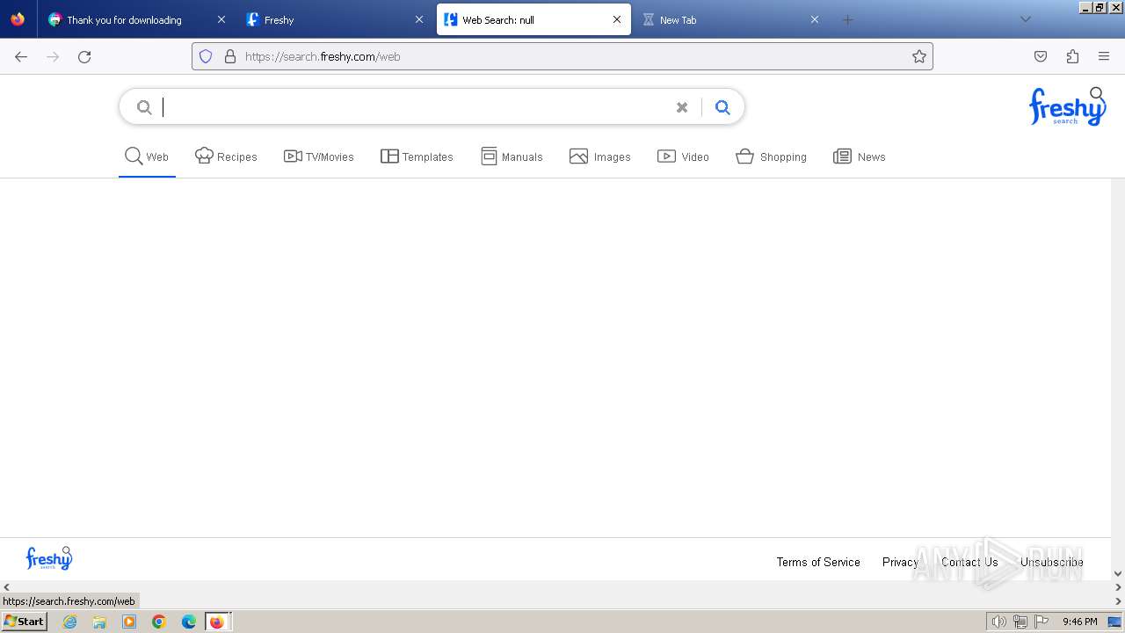Image resolution: width=1125 pixels, height=633 pixels.
Task: Go forward with the forward arrow
Action: (x=53, y=56)
